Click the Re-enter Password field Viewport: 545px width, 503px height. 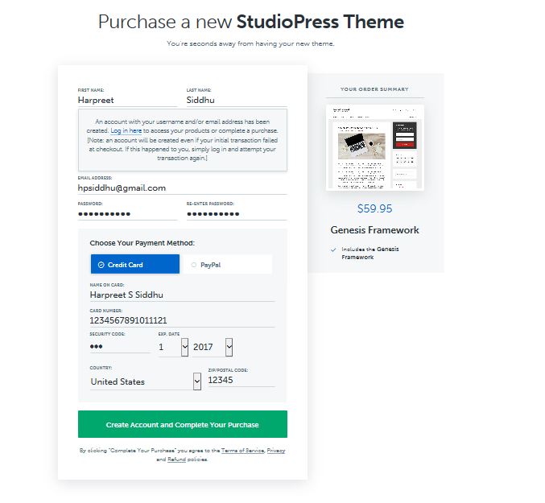click(237, 214)
